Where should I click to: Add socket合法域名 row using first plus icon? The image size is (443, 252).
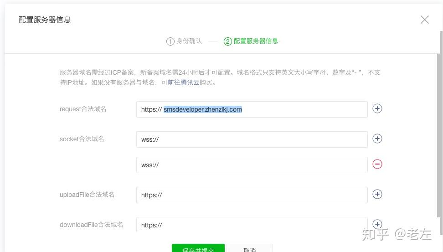[377, 139]
